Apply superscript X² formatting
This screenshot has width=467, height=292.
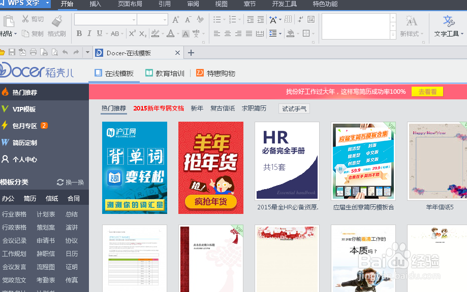tap(132, 33)
